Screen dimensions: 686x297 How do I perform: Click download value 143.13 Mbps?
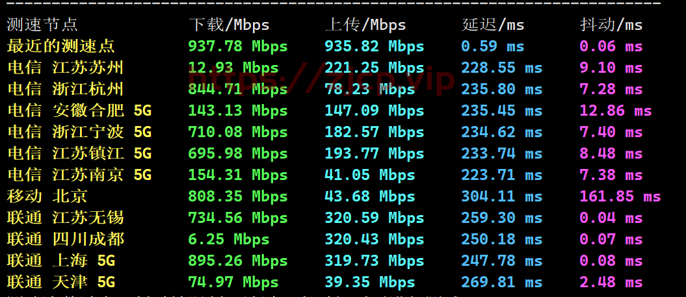click(x=238, y=110)
